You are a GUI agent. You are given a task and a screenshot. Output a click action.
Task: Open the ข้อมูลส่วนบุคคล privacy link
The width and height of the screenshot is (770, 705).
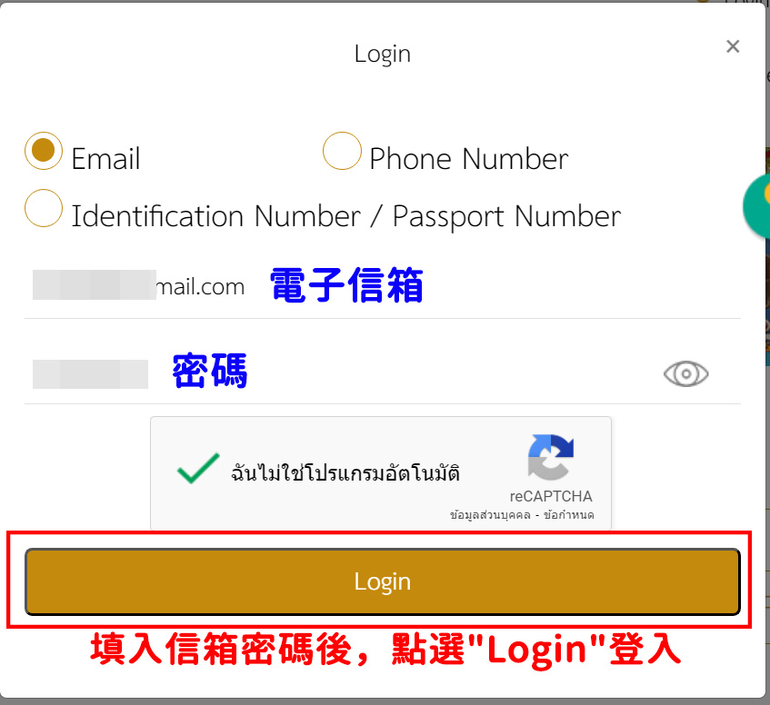(490, 515)
